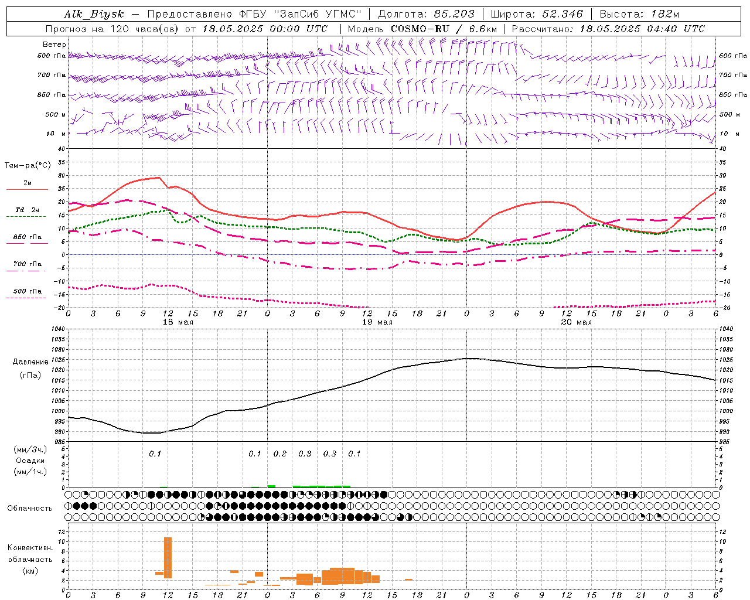
Task: Click 'Прогноз на 120 часа(ов)' forecast text
Action: [112, 29]
